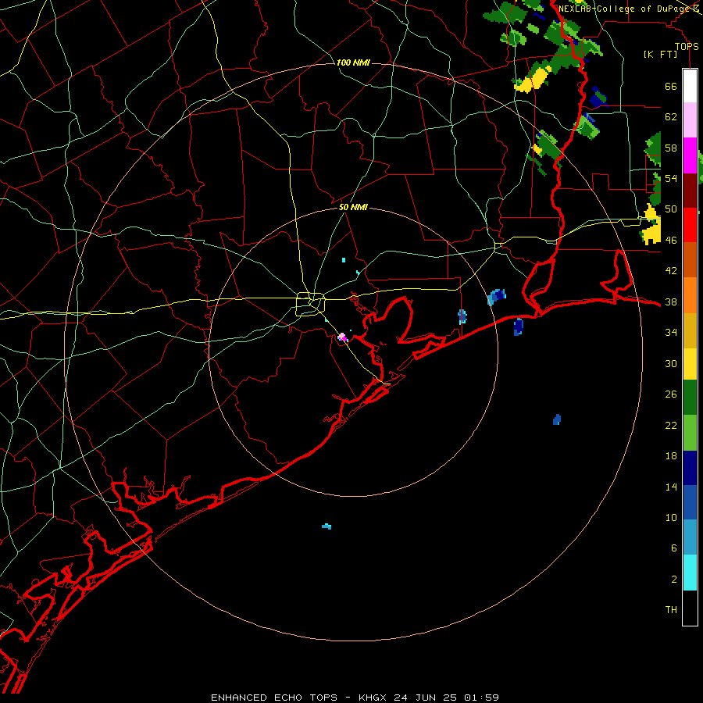Click the 'TOPS' legend title
The image size is (703, 703).
coord(687,47)
